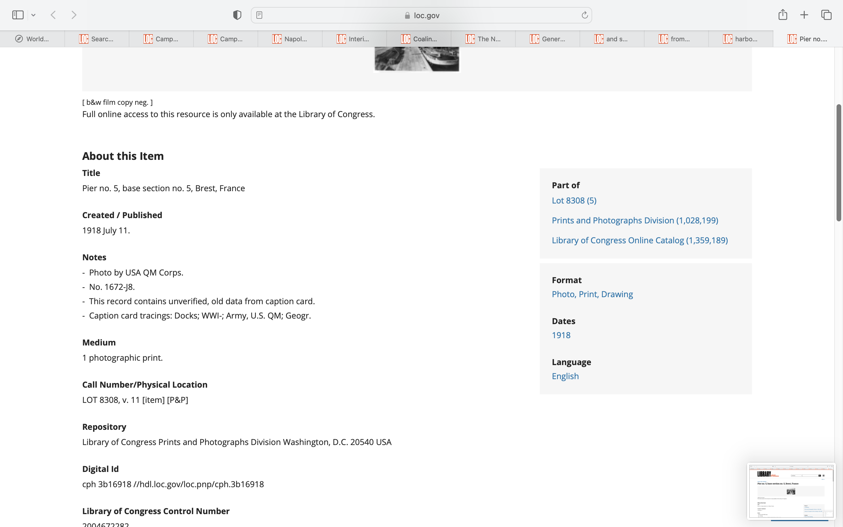The image size is (843, 527).
Task: Click the pier photograph thumbnail
Action: coord(417,59)
